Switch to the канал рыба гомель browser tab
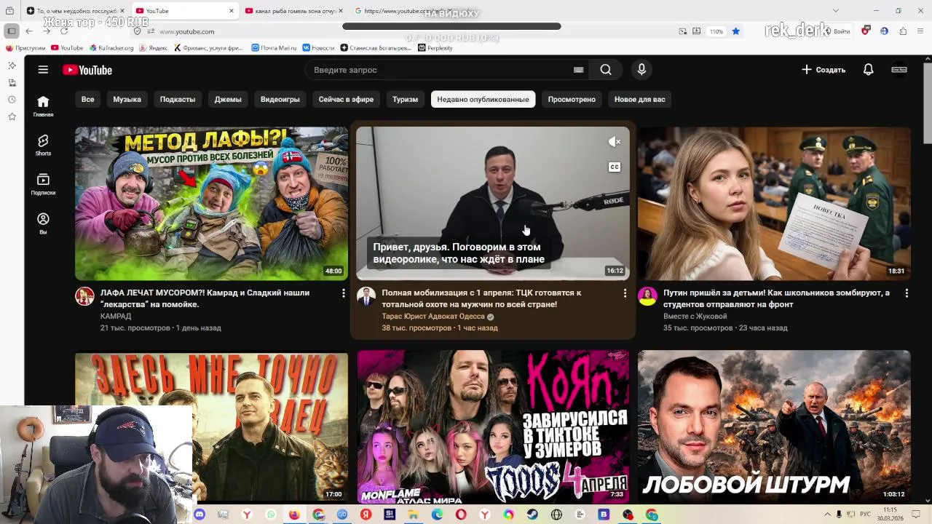 pyautogui.click(x=293, y=11)
